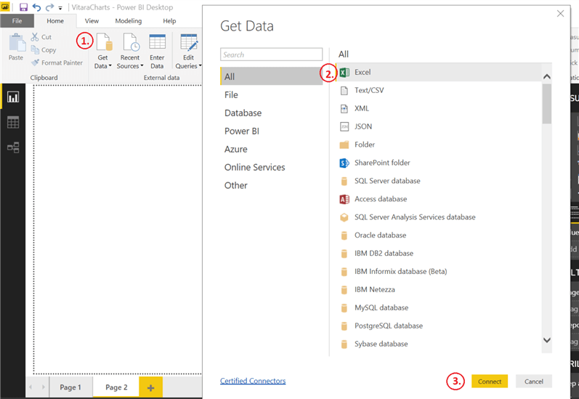Select the Page 1 tab
Screen dimensions: 579x399
point(70,387)
